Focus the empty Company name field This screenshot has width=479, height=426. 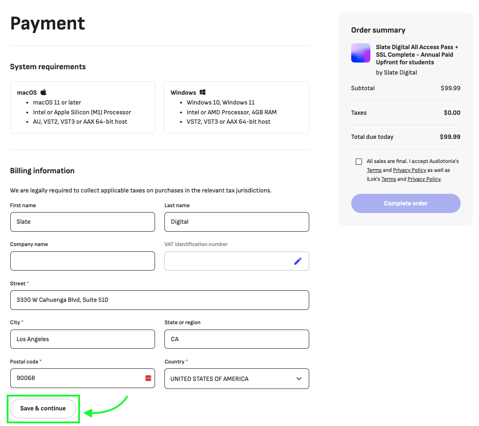tap(83, 261)
